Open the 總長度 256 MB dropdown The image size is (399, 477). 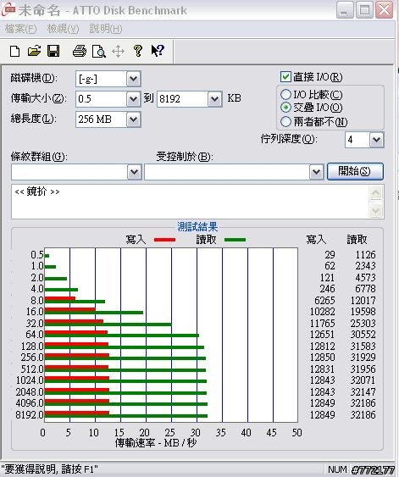[x=134, y=119]
